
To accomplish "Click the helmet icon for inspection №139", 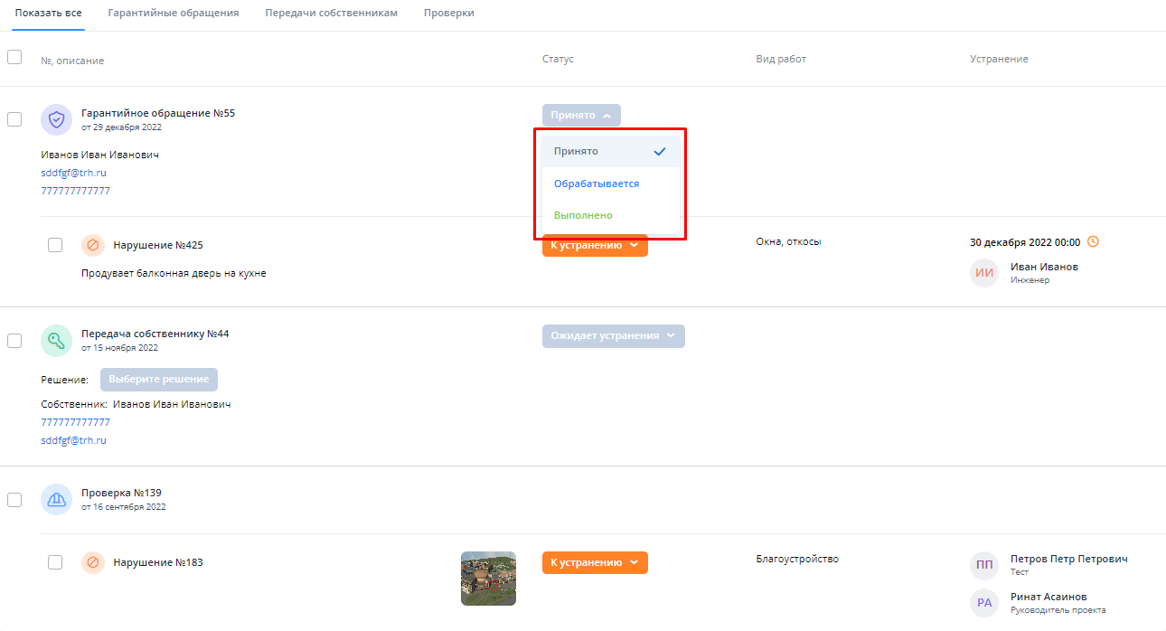I will pyautogui.click(x=56, y=499).
